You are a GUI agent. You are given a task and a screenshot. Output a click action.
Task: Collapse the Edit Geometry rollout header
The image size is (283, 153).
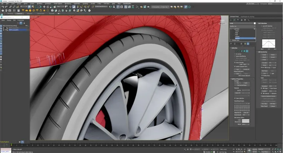[263, 52]
